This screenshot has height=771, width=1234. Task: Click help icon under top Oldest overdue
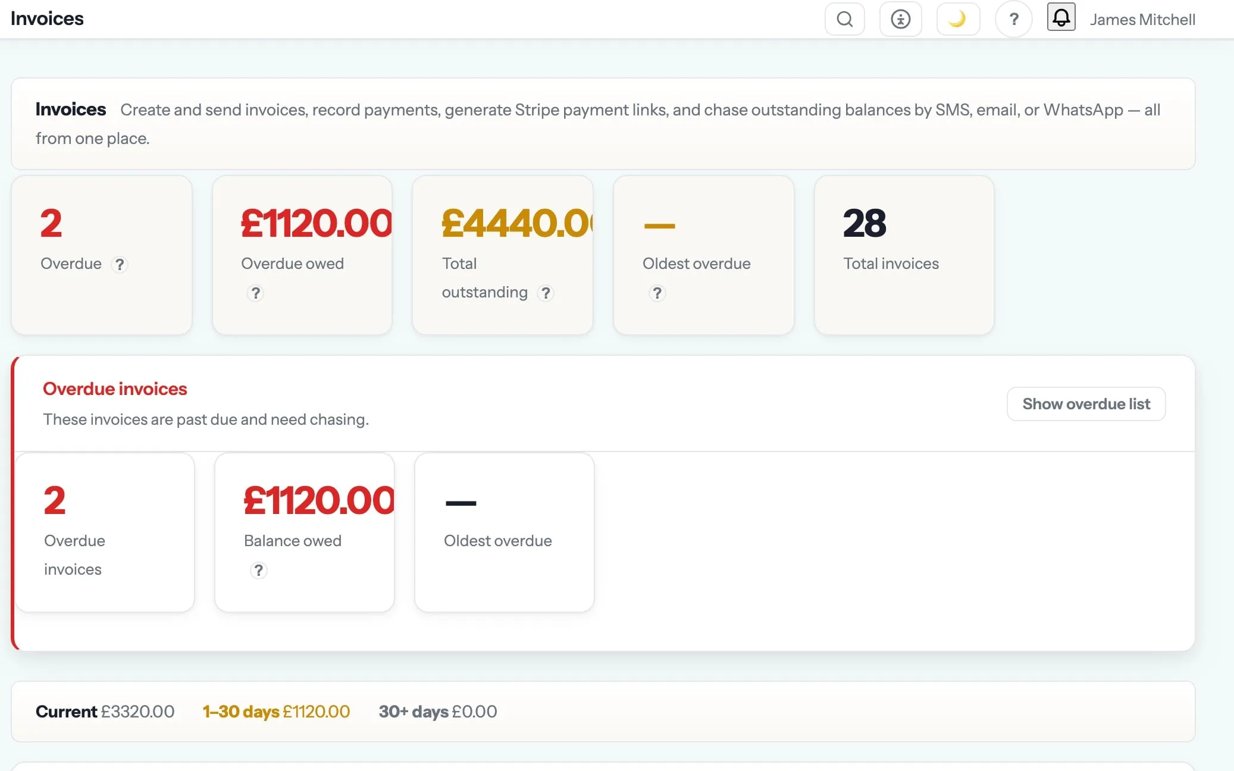(x=657, y=293)
